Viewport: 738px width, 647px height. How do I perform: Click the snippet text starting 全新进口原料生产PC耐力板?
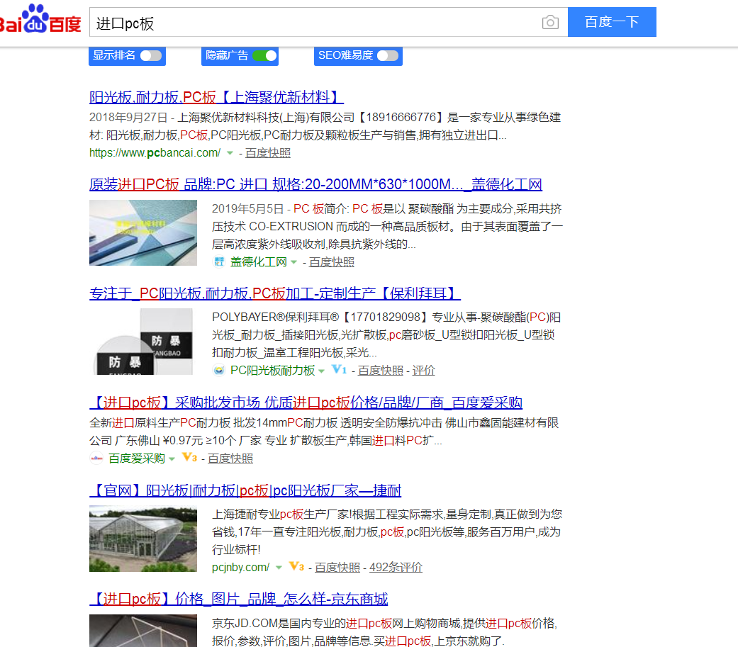(324, 432)
